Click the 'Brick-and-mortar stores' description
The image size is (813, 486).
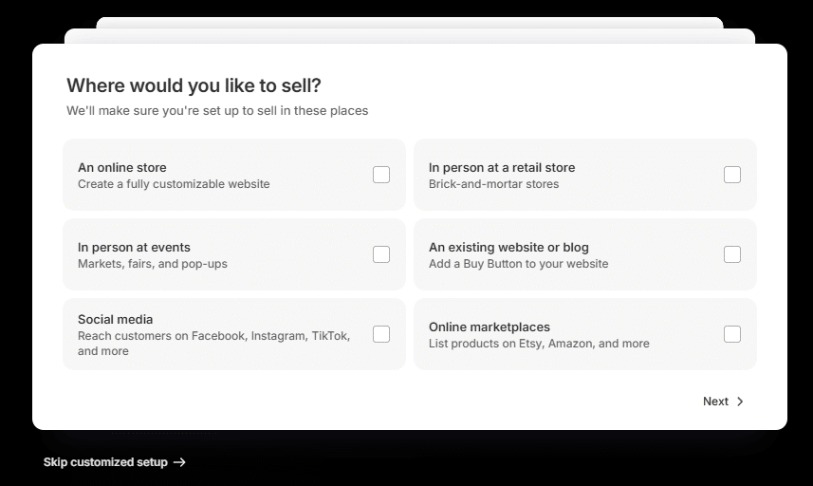click(493, 184)
